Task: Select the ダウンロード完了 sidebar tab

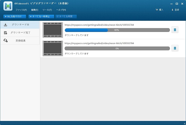Action: tap(20, 33)
